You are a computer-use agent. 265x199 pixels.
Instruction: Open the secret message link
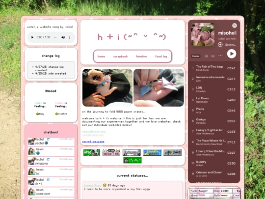coord(93,142)
